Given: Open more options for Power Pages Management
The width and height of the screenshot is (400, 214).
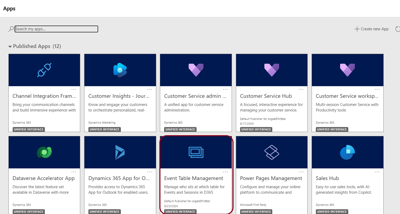Looking at the screenshot, I should click(x=301, y=172).
